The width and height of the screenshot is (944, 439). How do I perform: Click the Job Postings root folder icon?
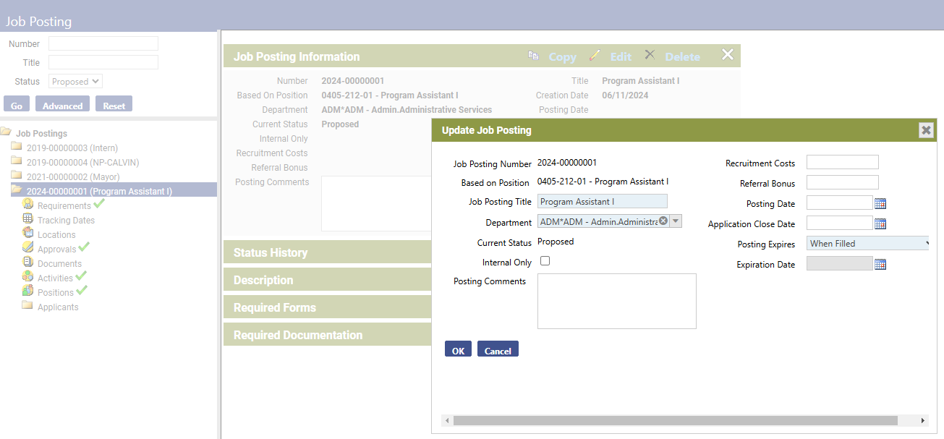tap(6, 132)
